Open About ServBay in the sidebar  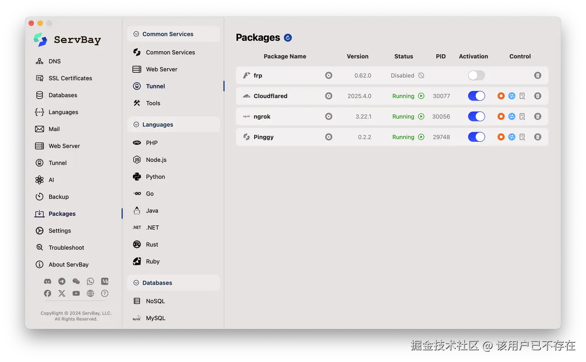tap(62, 265)
